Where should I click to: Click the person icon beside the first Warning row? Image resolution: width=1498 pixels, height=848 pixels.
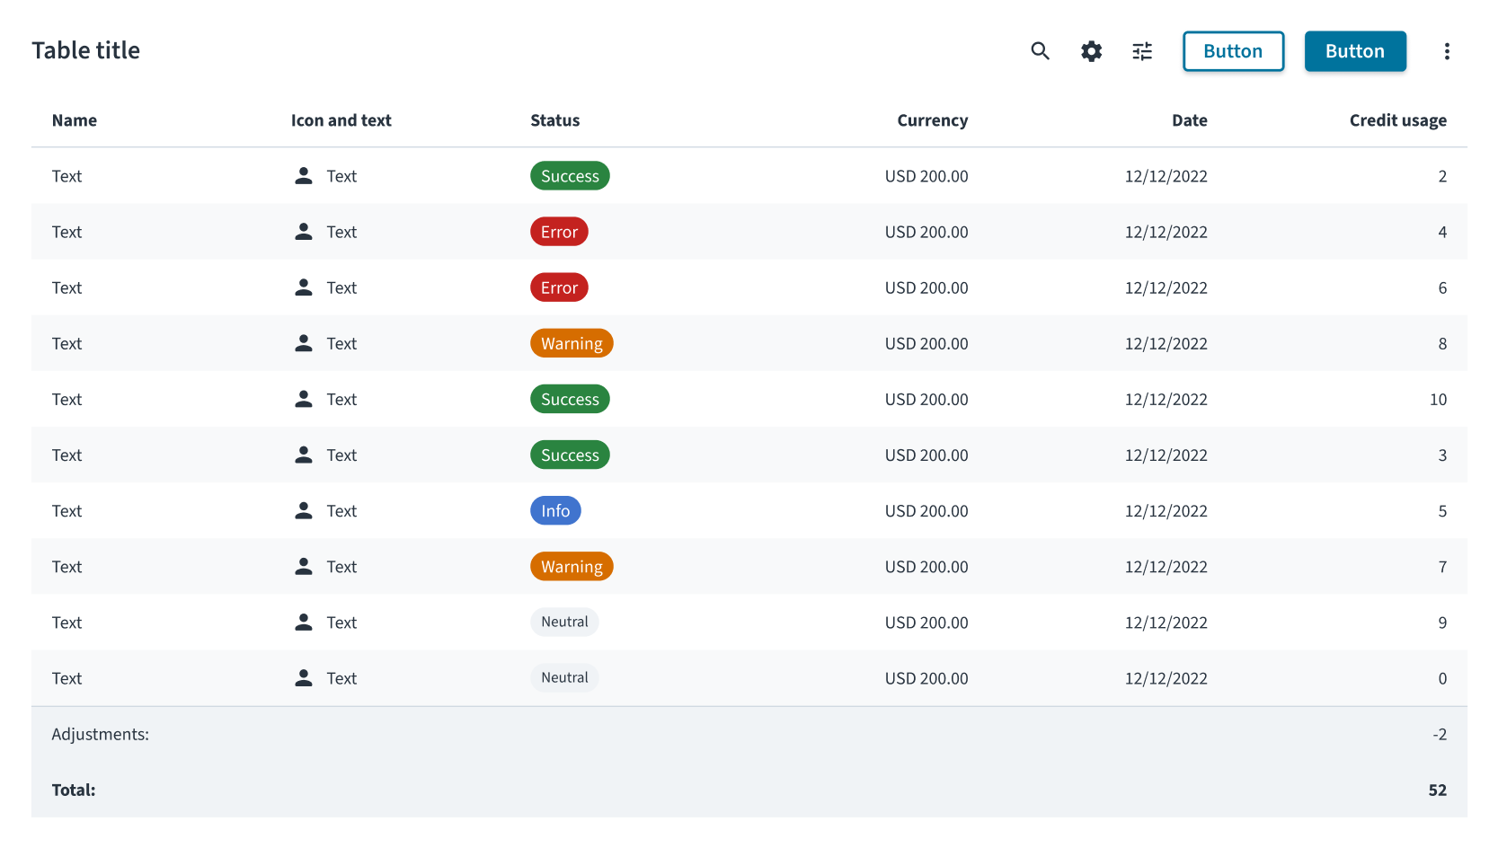(x=304, y=343)
